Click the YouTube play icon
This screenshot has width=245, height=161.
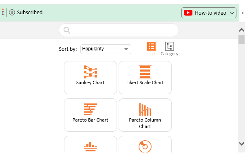(x=188, y=13)
